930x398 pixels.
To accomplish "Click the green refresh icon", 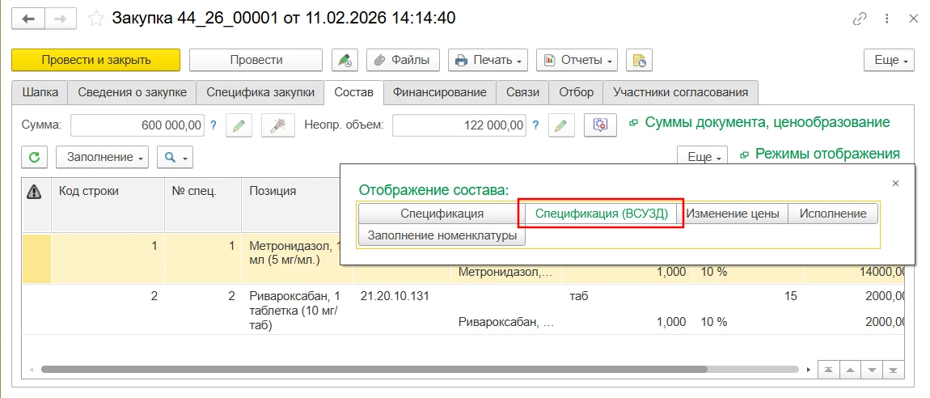I will pyautogui.click(x=35, y=157).
